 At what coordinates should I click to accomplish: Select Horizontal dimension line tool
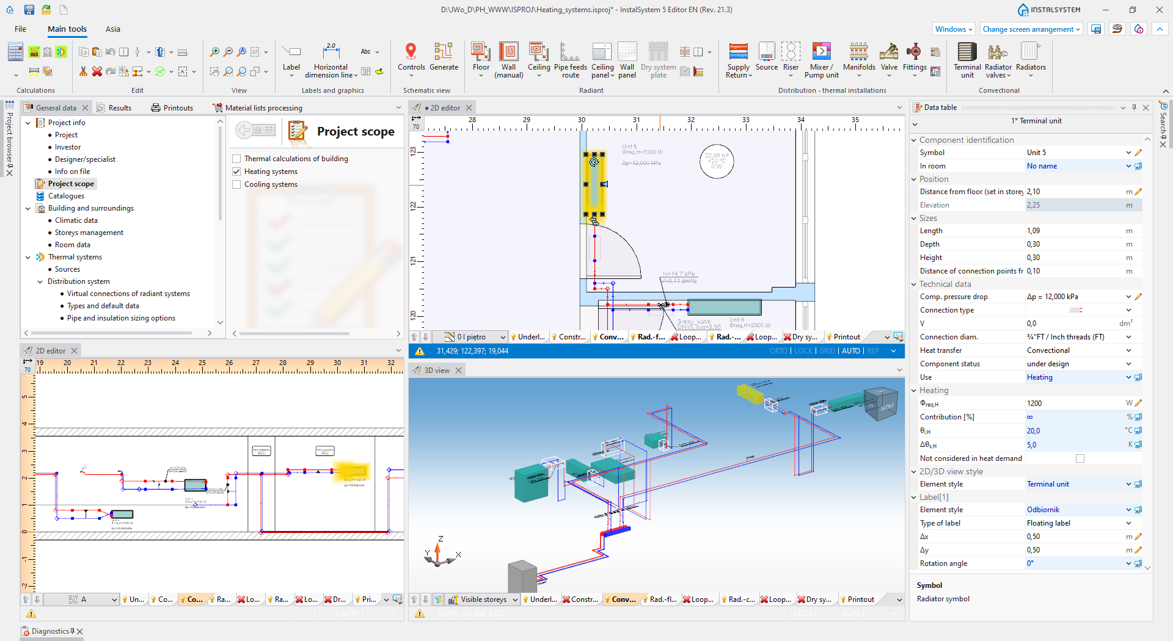[x=331, y=59]
